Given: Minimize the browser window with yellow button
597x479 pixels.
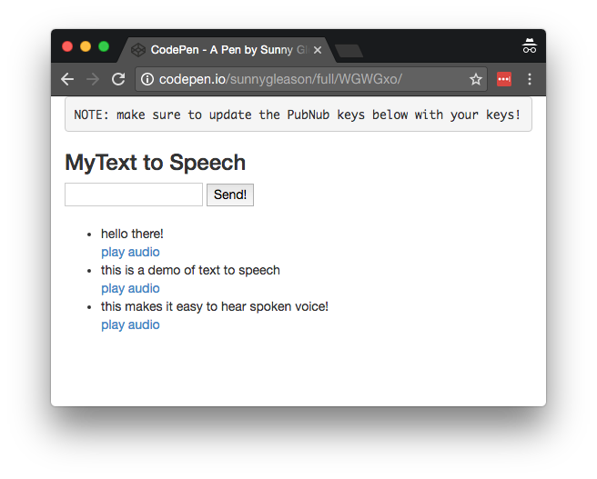Looking at the screenshot, I should (86, 46).
